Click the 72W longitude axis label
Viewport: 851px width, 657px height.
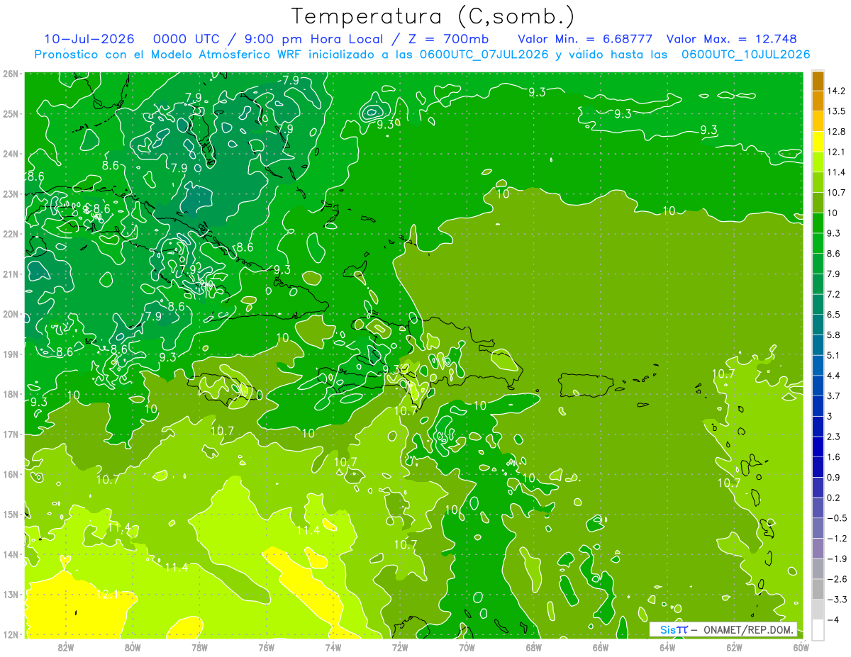pyautogui.click(x=400, y=647)
